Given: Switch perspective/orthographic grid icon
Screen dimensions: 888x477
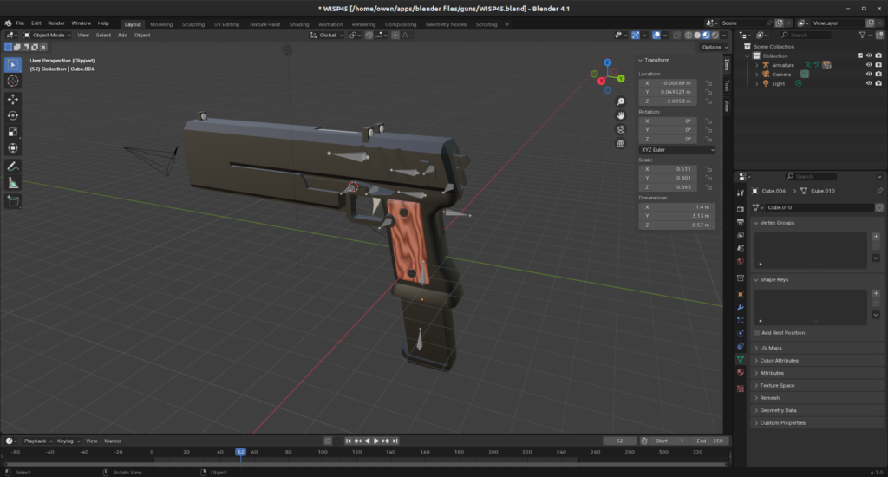Looking at the screenshot, I should [x=621, y=143].
